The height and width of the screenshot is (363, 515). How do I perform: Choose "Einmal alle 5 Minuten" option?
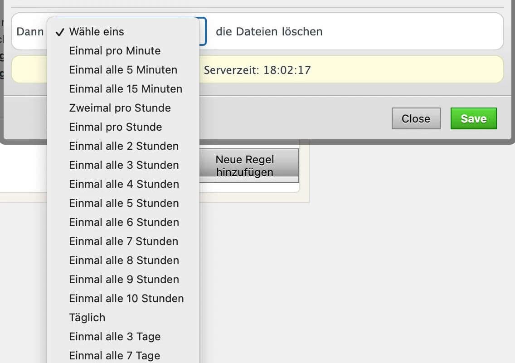[x=123, y=70]
